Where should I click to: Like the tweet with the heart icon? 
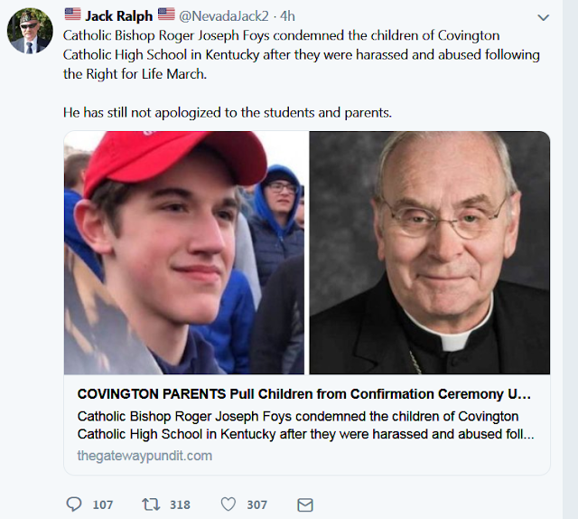[x=228, y=504]
